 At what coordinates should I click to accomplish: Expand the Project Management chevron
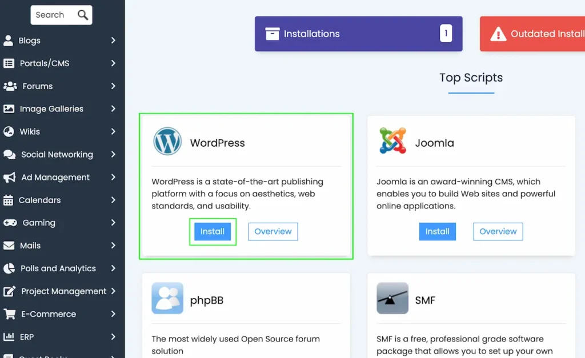tap(114, 291)
